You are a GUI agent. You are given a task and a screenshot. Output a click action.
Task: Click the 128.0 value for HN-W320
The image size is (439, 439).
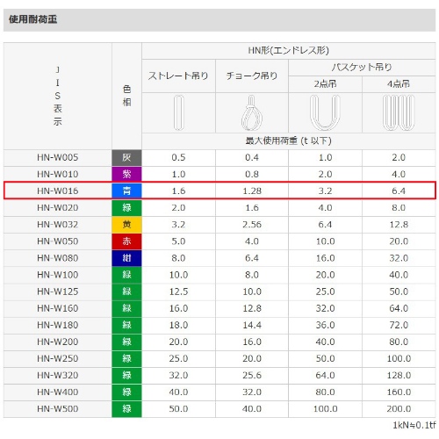399,375
